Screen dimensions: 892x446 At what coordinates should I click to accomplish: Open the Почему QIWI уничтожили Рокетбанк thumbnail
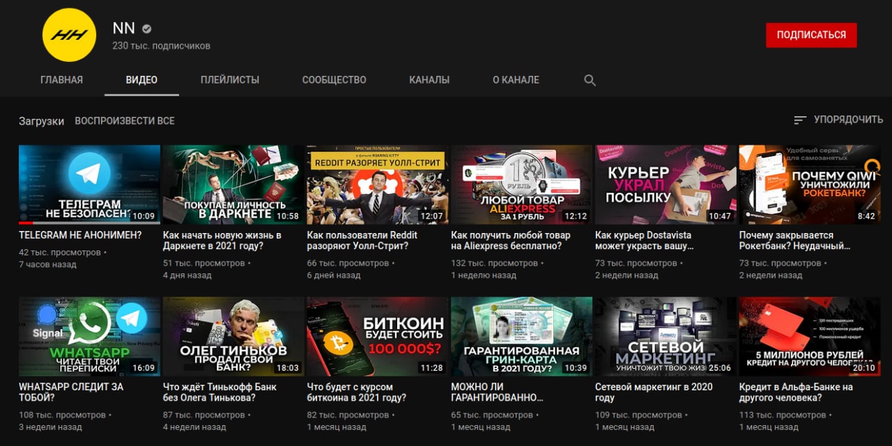[810, 184]
